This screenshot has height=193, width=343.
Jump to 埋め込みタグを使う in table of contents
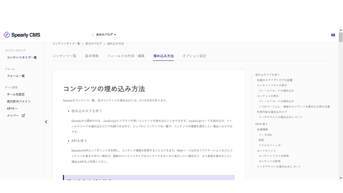pyautogui.click(x=268, y=75)
